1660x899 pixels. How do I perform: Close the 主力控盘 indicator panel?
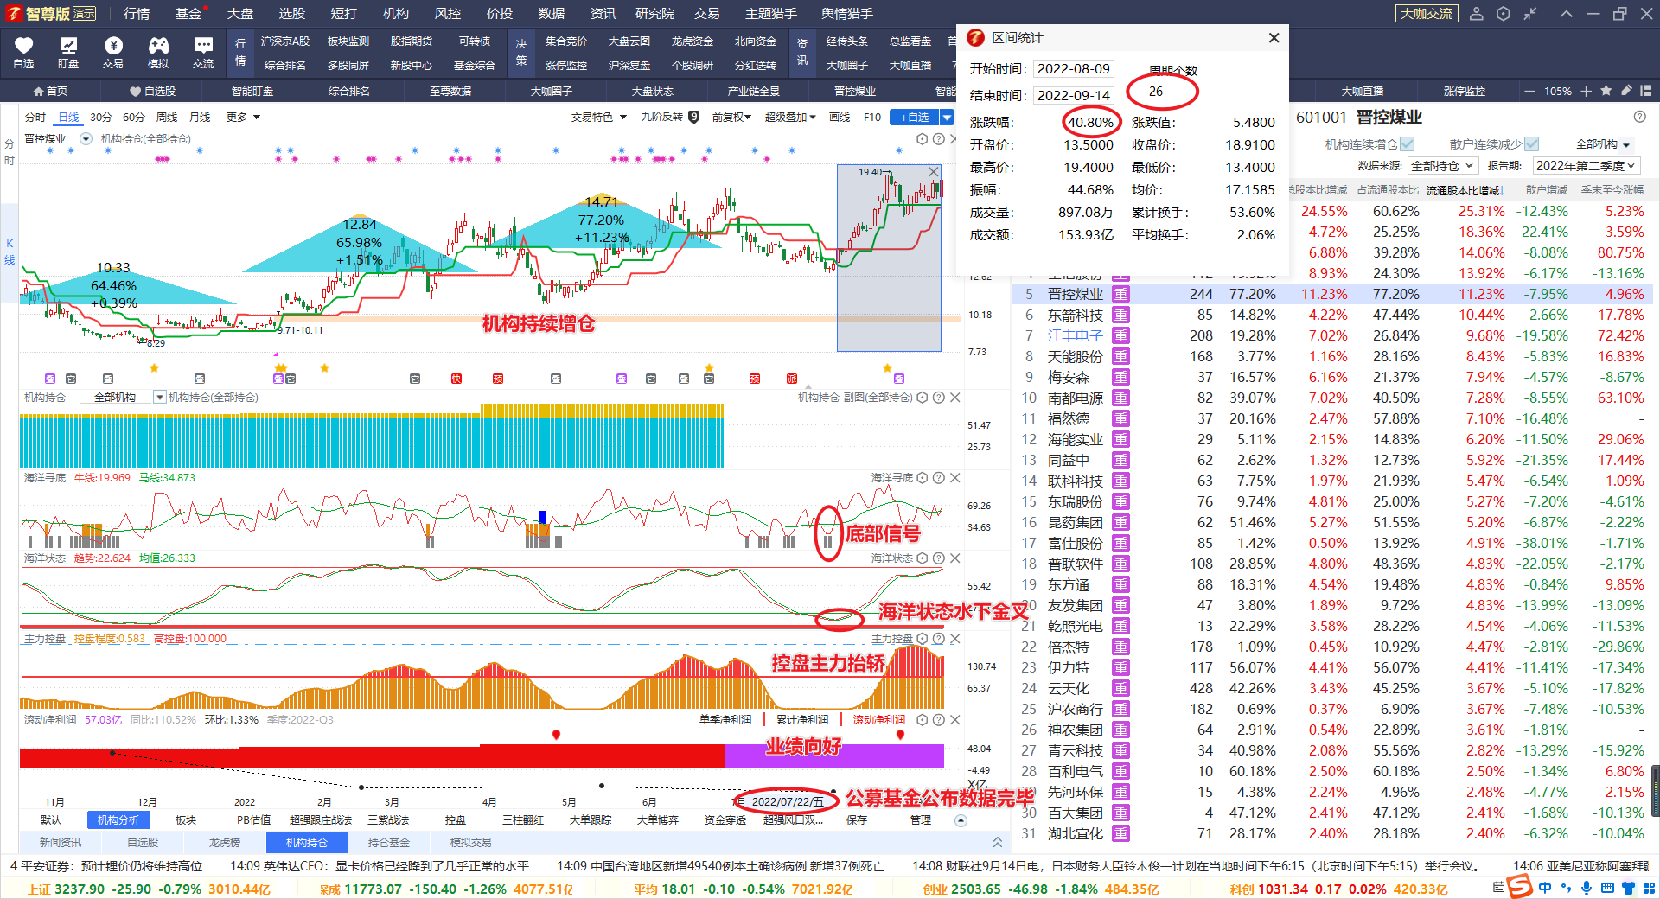click(x=955, y=639)
